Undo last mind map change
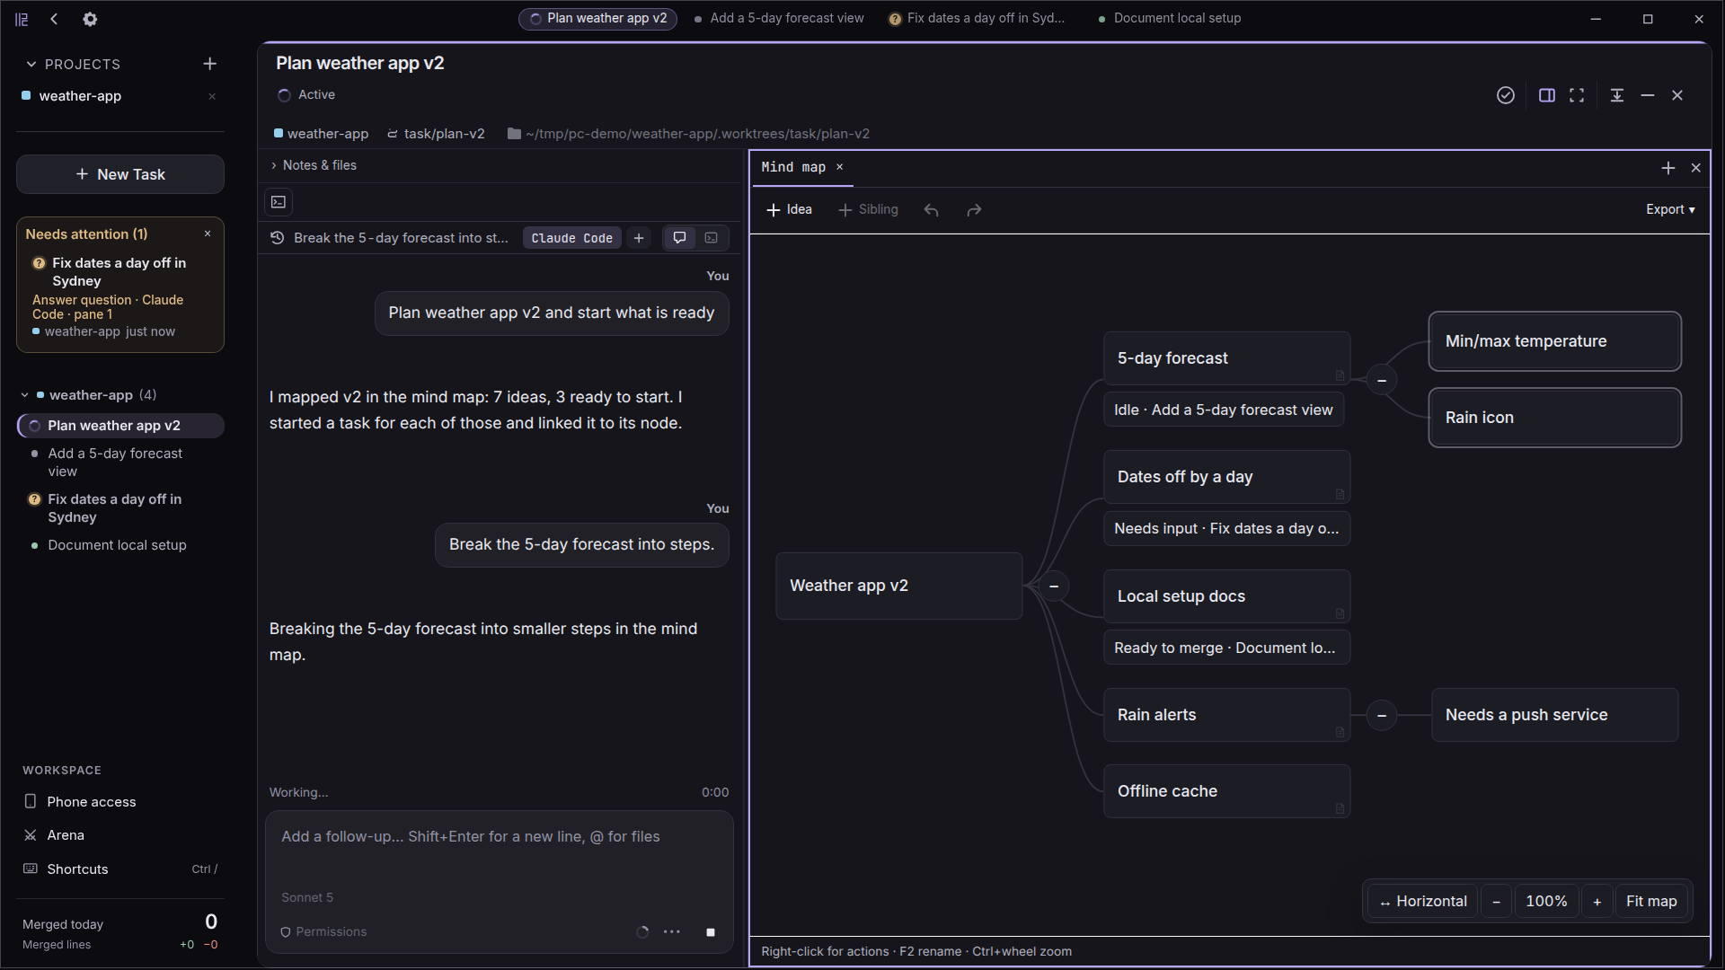Viewport: 1725px width, 970px height. 932,210
